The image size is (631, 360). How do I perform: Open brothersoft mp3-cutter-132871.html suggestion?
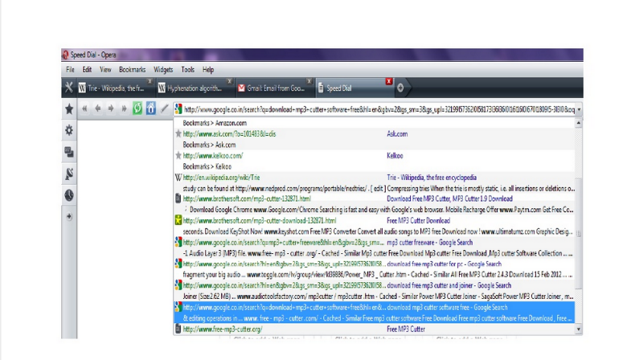coord(247,198)
